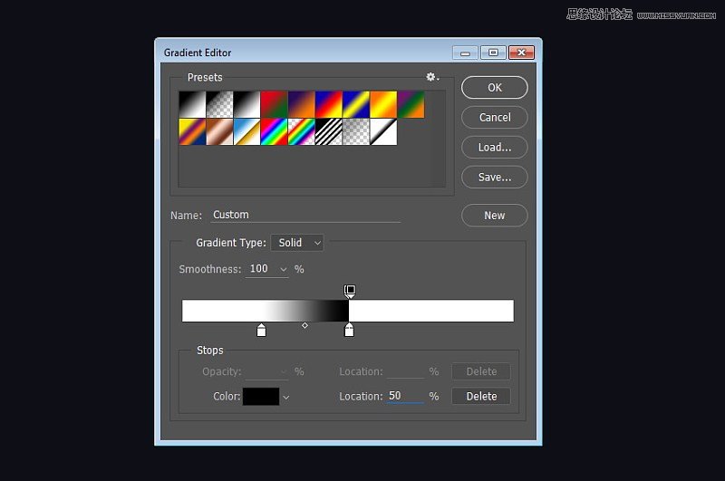Click the color stop Location field showing 50

click(x=405, y=396)
